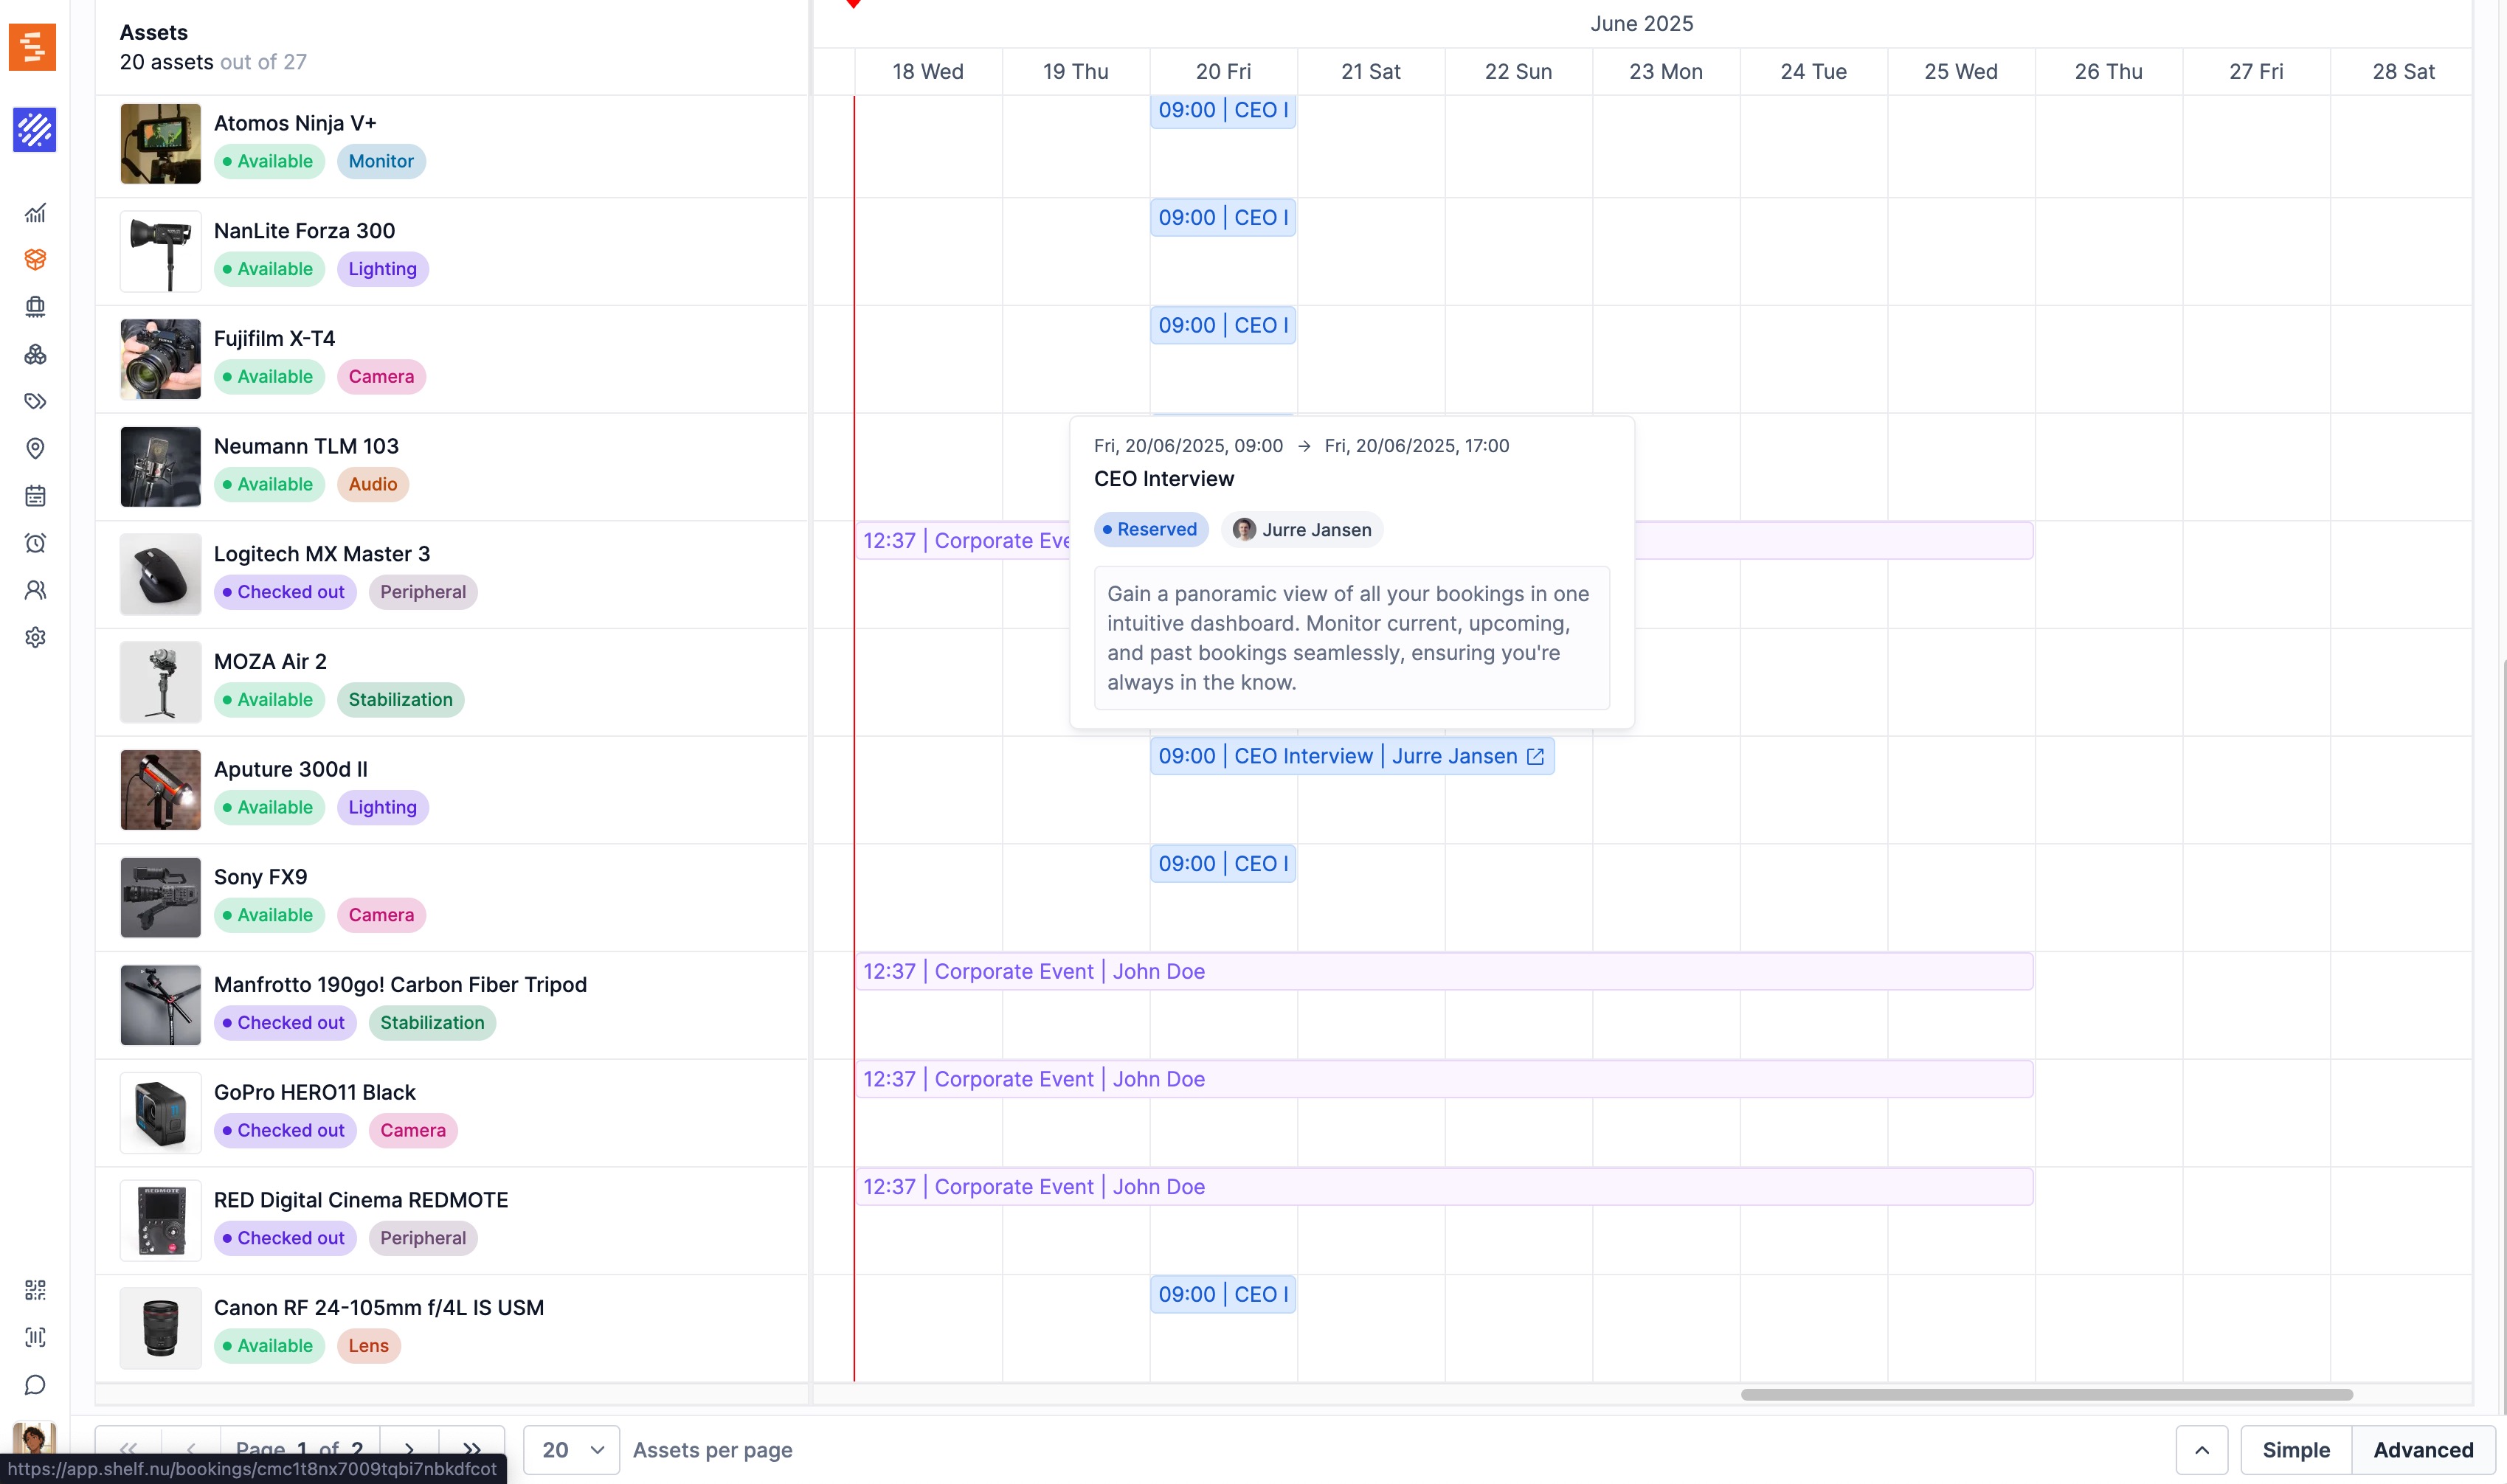The height and width of the screenshot is (1484, 2507).
Task: Open the Team members icon in sidebar
Action: [x=35, y=590]
